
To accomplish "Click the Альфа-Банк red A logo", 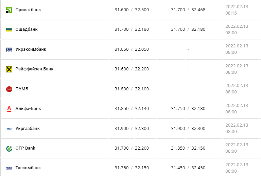I will pyautogui.click(x=9, y=109).
